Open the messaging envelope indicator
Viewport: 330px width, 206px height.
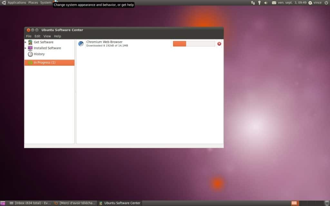[x=274, y=3]
